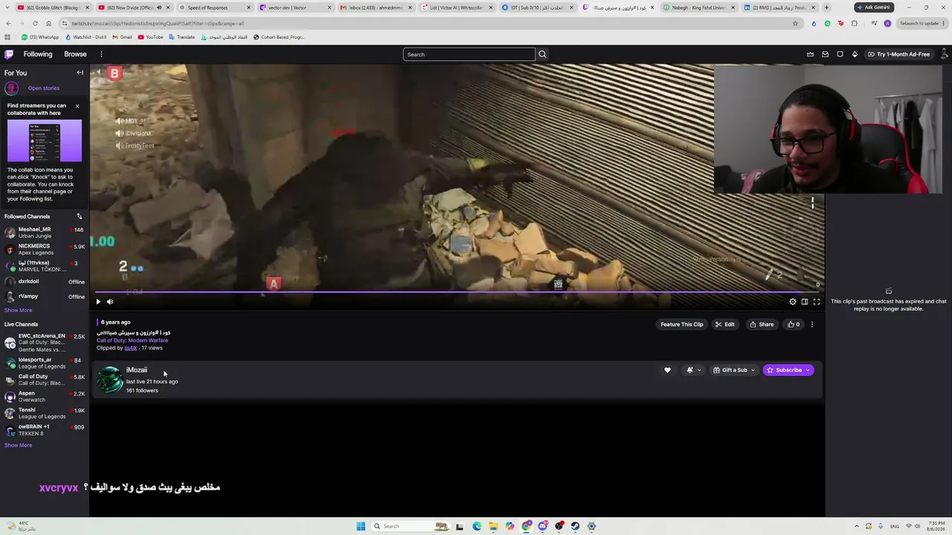Image resolution: width=952 pixels, height=535 pixels.
Task: Like the clip with the thumbs-up
Action: pos(794,325)
